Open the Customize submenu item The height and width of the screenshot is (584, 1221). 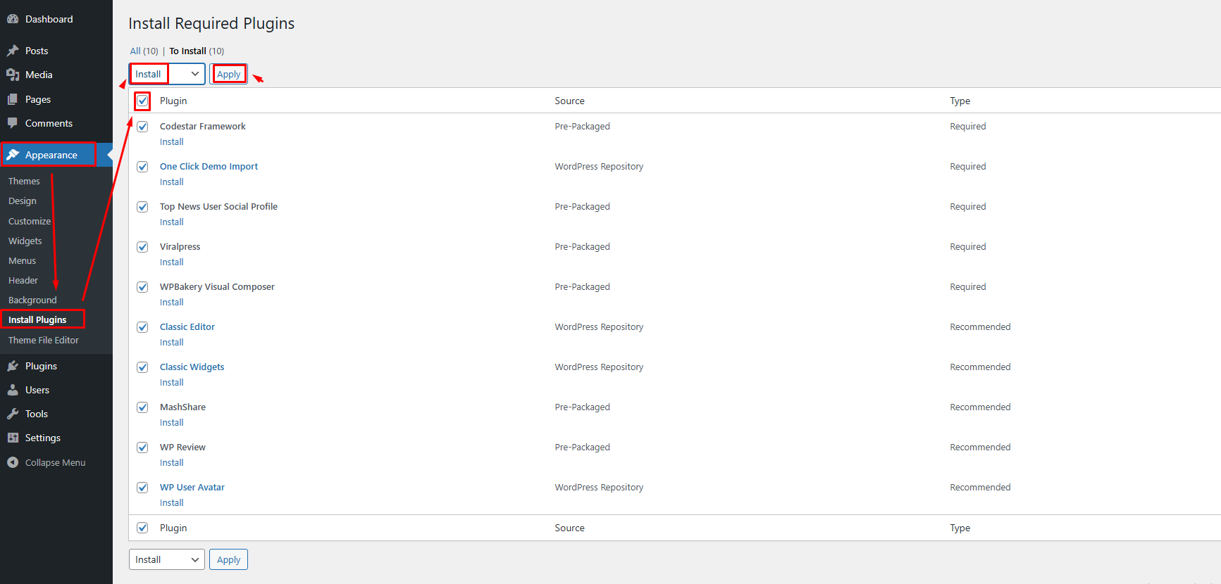pos(30,221)
